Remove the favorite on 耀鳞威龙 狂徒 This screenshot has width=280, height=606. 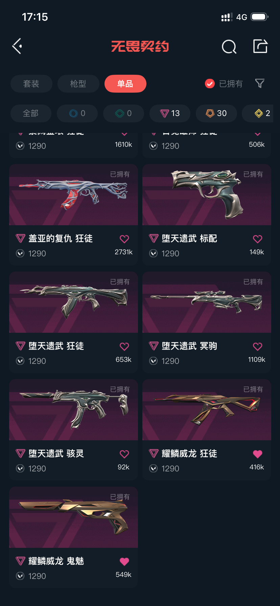tap(258, 454)
